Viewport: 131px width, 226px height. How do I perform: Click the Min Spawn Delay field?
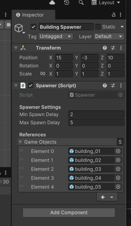click(x=96, y=115)
